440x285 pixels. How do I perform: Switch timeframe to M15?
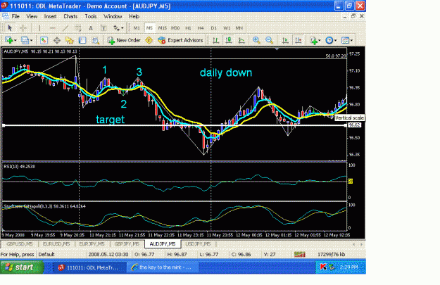tap(162, 28)
